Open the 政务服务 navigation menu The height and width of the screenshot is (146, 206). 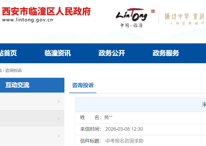[166, 53]
